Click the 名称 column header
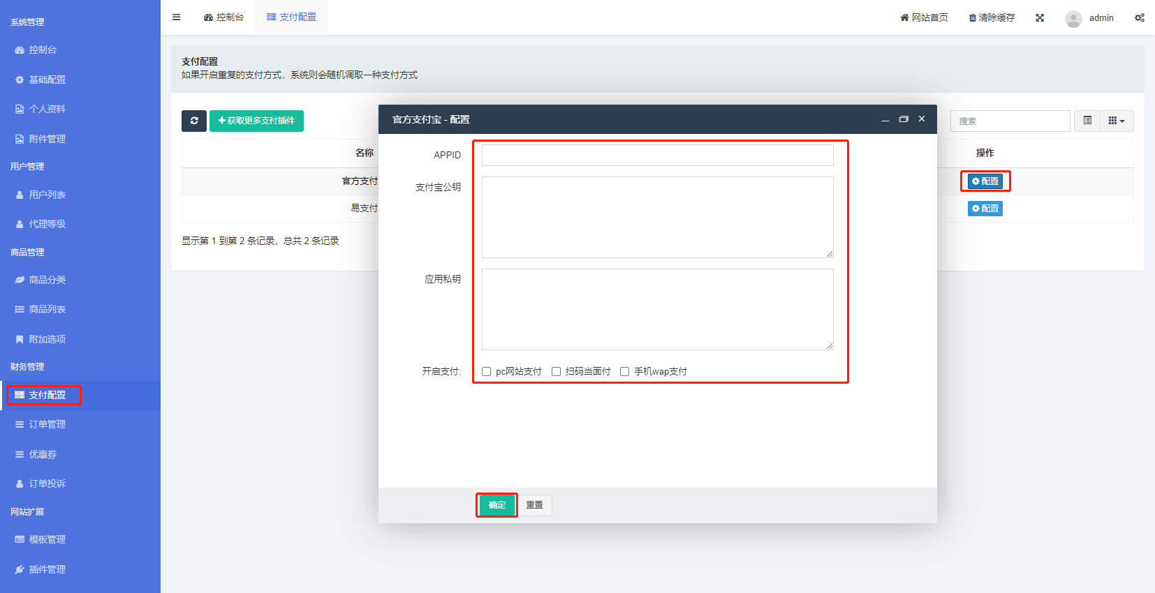1155x593 pixels. (x=365, y=153)
